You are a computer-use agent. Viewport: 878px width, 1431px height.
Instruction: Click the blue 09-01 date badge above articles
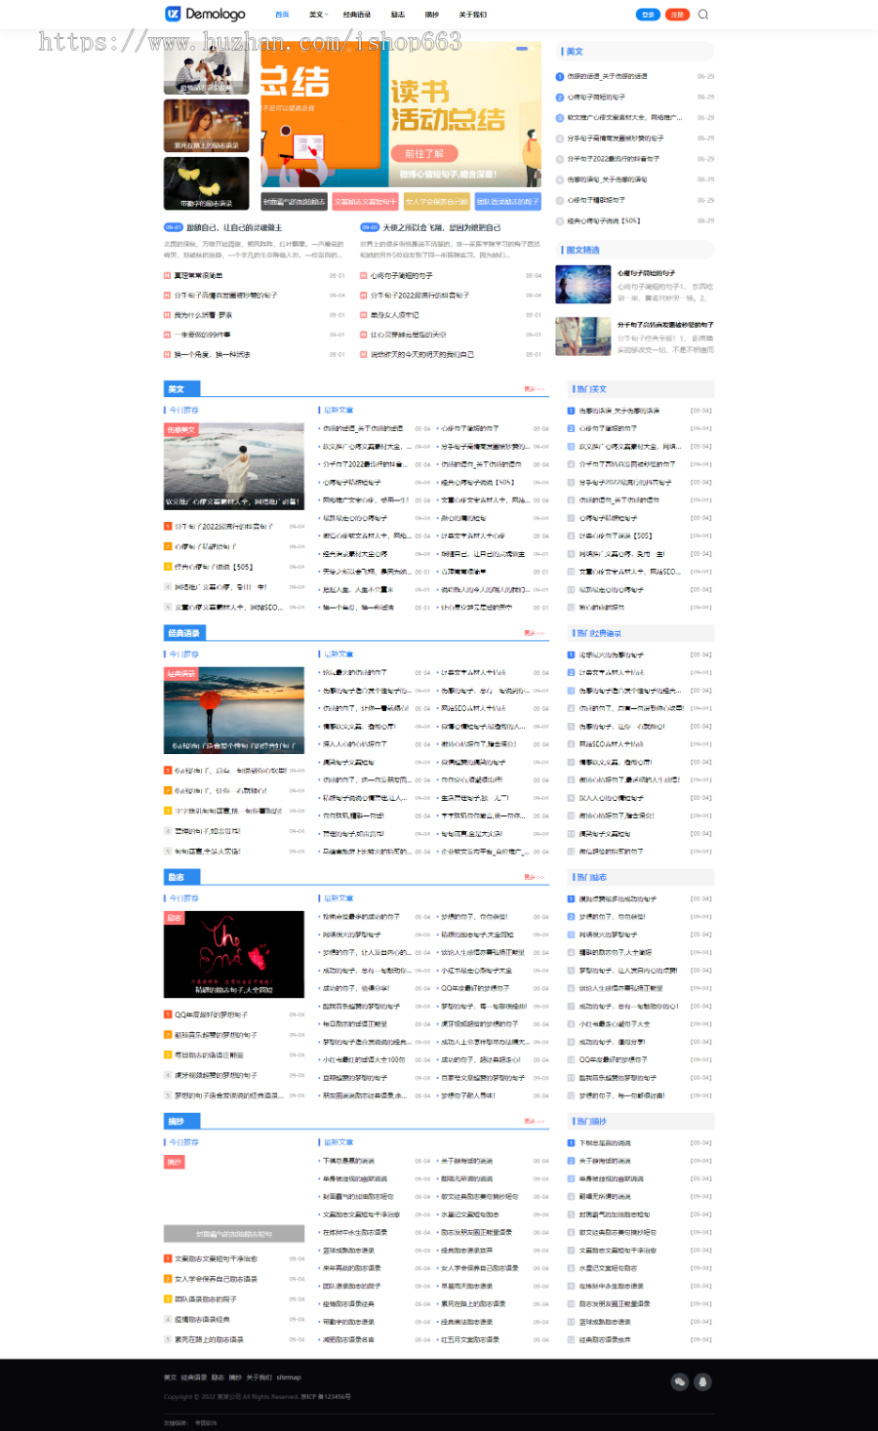pyautogui.click(x=174, y=227)
